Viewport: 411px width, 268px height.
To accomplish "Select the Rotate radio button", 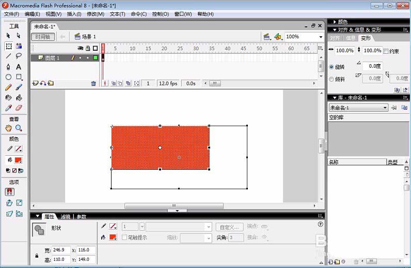I will pyautogui.click(x=331, y=67).
